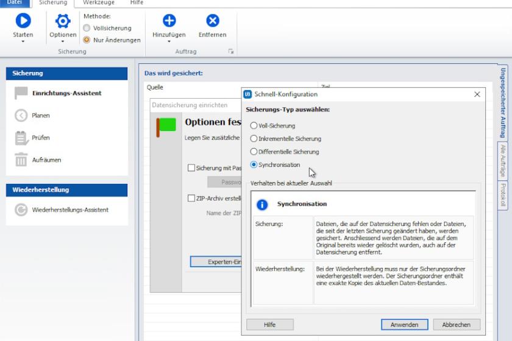Click the Schnell-Konfiguration dialog app icon
Screen dimensions: 512x341
(x=248, y=94)
